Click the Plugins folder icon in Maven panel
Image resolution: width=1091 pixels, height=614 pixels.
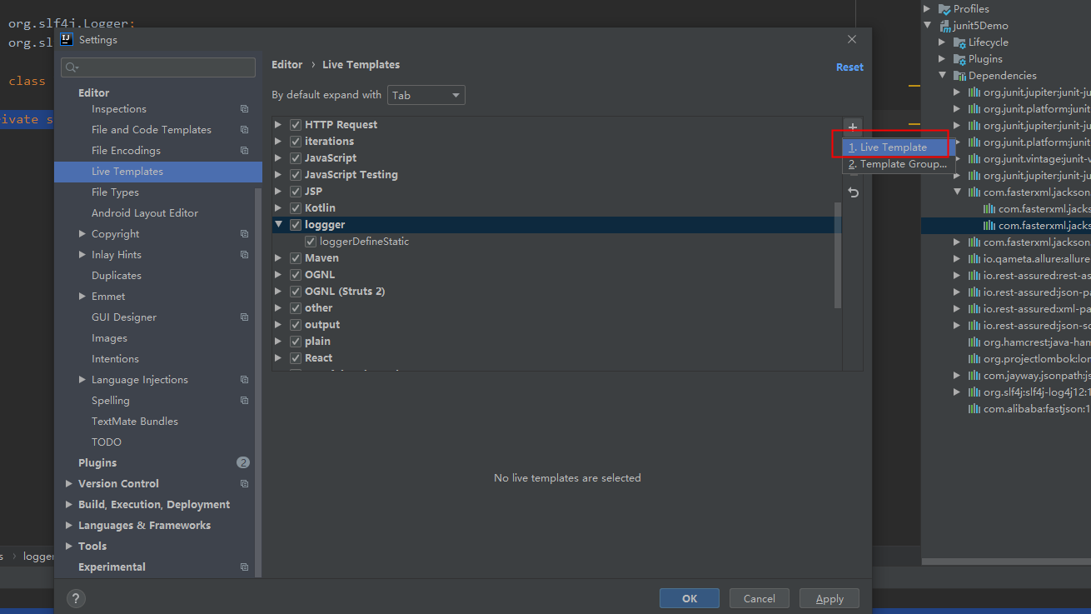(959, 59)
